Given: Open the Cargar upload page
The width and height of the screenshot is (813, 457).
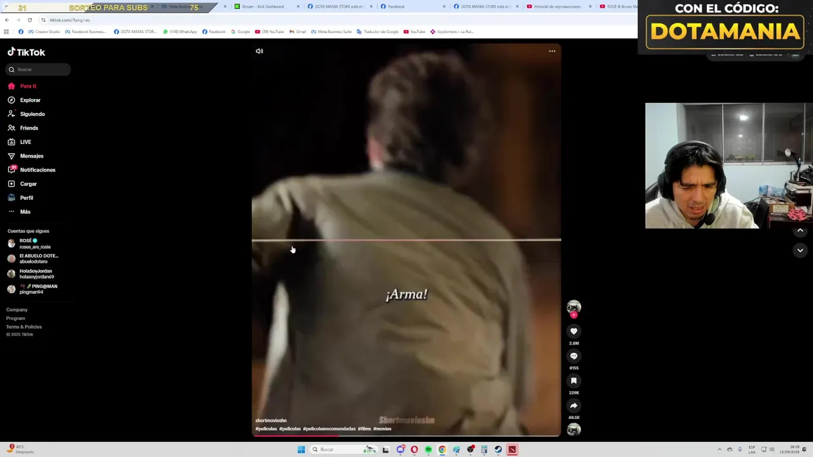Looking at the screenshot, I should coord(22,183).
